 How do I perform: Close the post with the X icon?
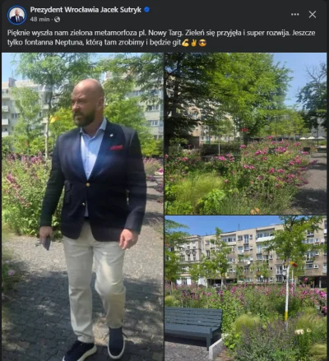tap(313, 14)
